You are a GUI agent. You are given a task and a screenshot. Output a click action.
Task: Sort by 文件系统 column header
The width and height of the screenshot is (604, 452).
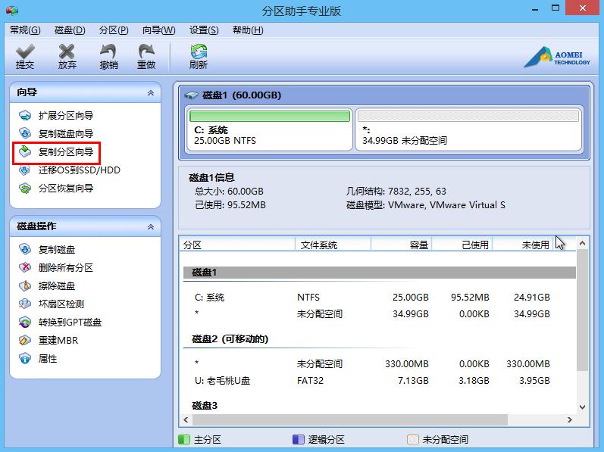[333, 245]
